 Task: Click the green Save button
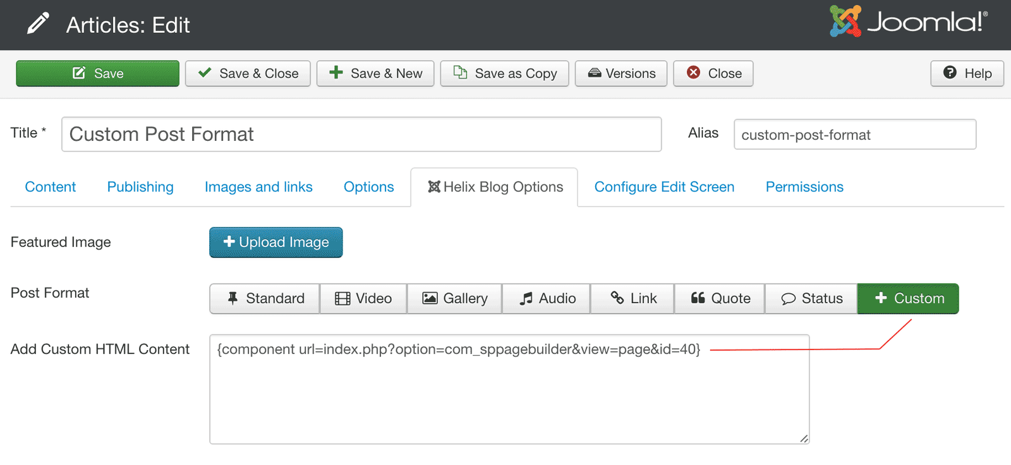97,73
